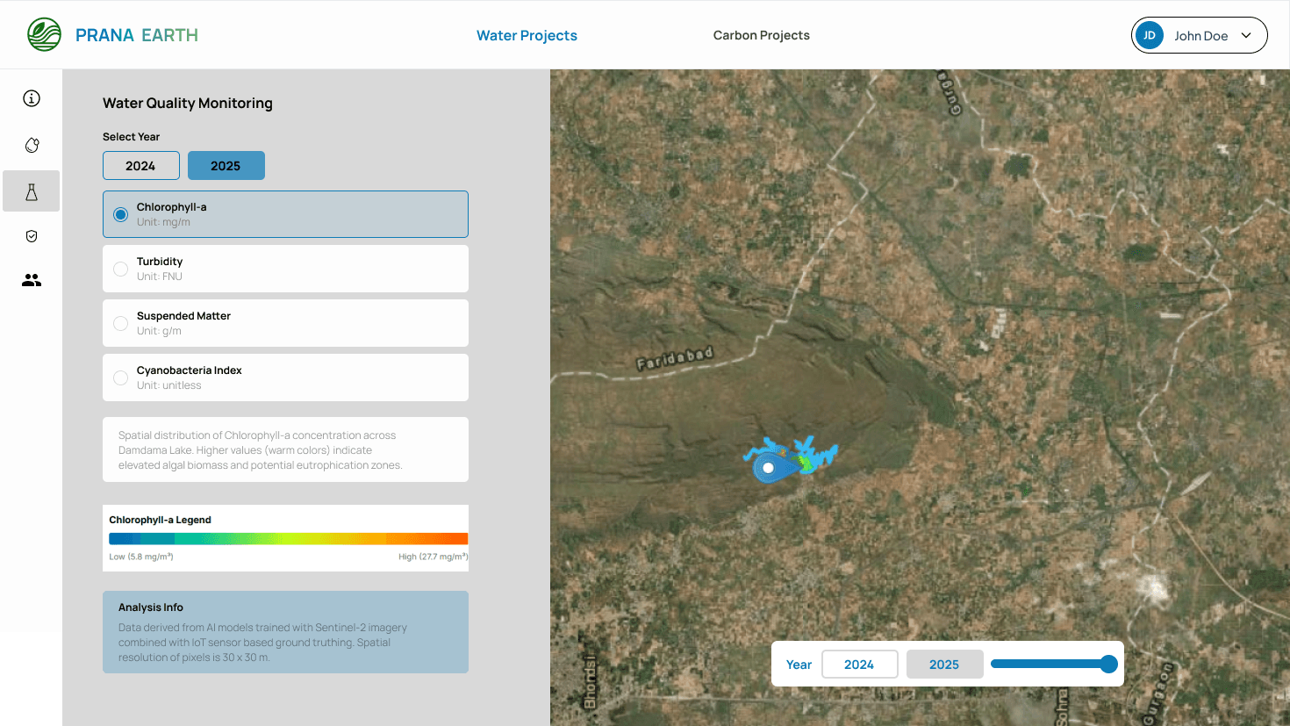Screen dimensions: 1290x726
Task: Click the 'Select Year' label
Action: click(x=131, y=137)
